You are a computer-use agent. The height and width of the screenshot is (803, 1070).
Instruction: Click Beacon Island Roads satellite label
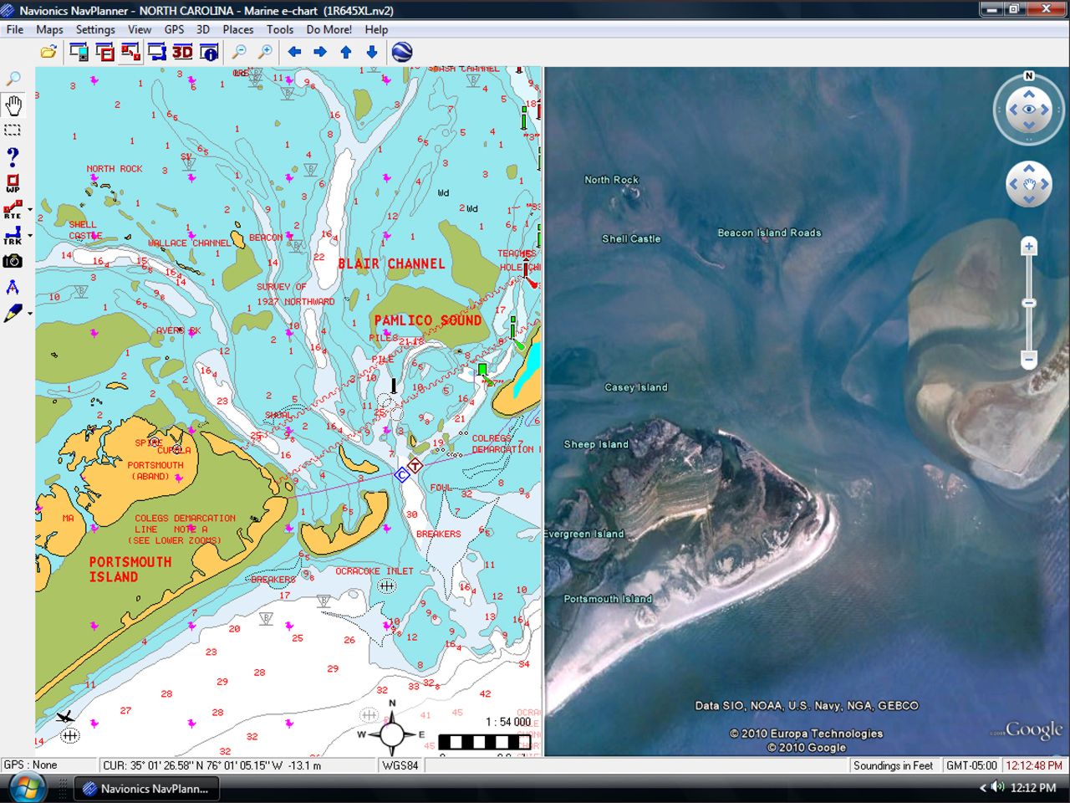coord(769,233)
